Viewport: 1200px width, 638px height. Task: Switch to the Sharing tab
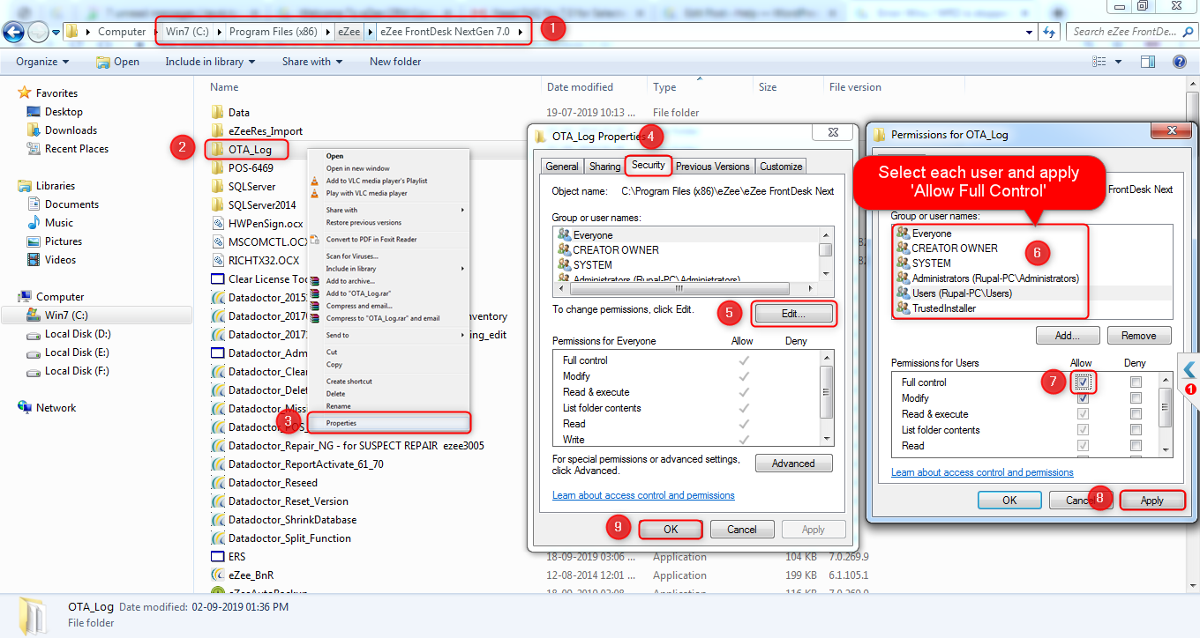point(604,167)
